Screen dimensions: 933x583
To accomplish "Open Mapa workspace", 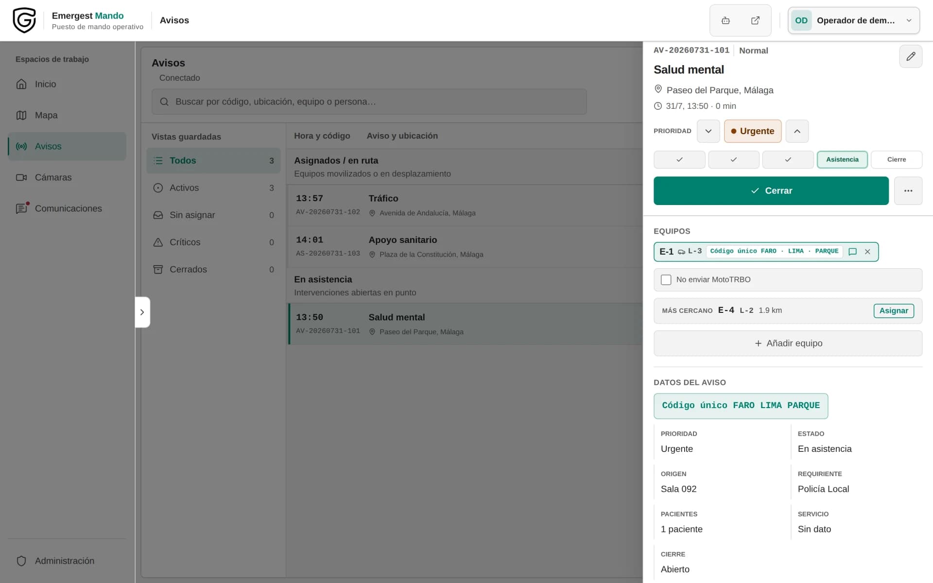I will pyautogui.click(x=67, y=115).
